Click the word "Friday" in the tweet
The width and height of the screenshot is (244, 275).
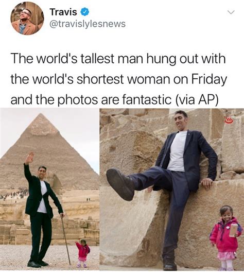209,79
